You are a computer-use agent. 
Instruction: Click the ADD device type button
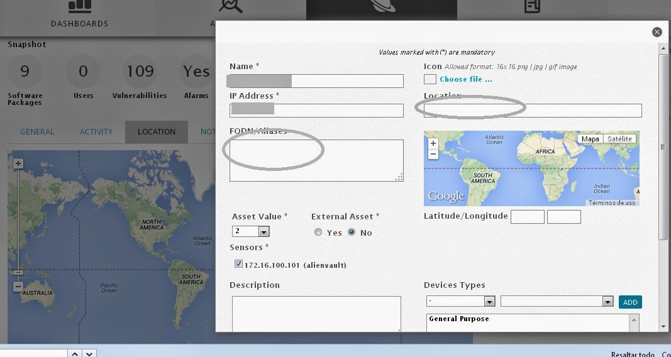click(x=629, y=302)
